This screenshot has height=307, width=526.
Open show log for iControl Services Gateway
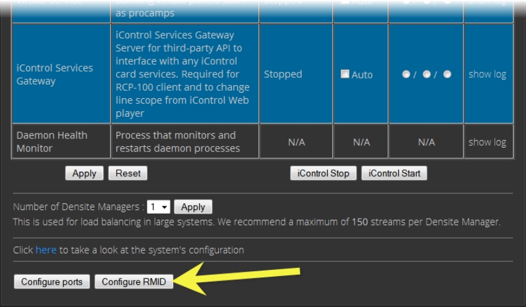[488, 74]
